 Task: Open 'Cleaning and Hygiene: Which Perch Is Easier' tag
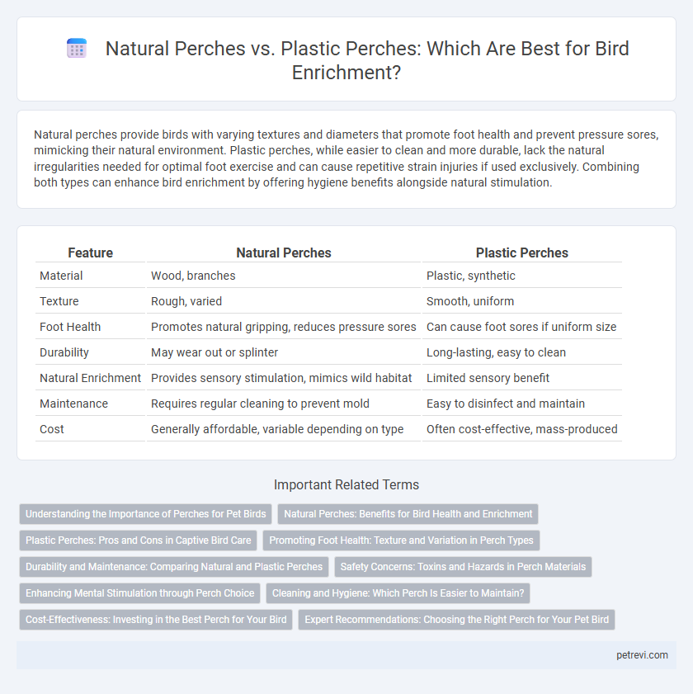[x=398, y=593]
